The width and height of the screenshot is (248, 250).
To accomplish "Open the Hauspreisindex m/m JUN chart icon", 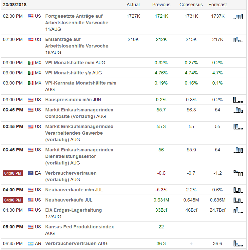I will (x=238, y=100).
